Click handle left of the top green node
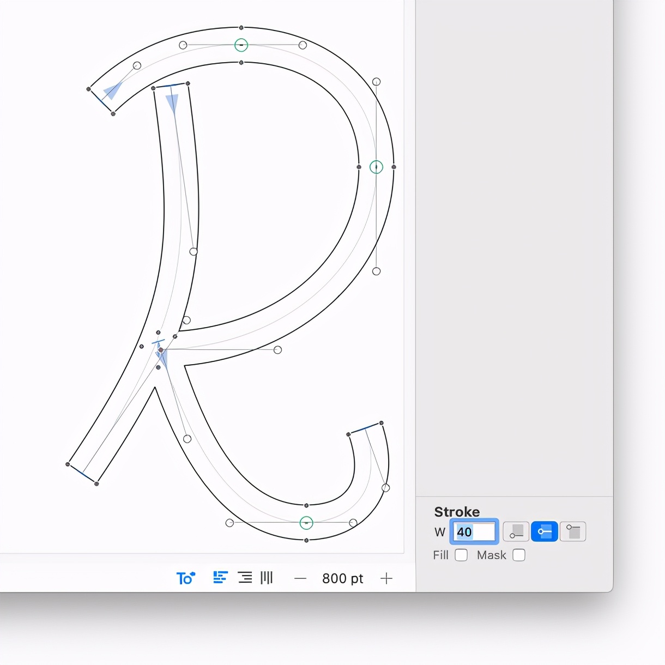 (183, 45)
